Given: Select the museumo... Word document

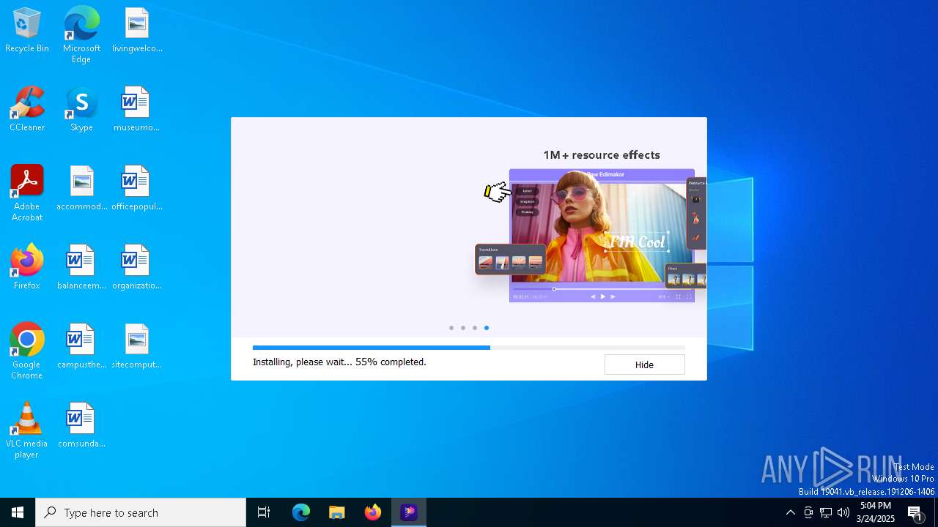Looking at the screenshot, I should [x=137, y=110].
